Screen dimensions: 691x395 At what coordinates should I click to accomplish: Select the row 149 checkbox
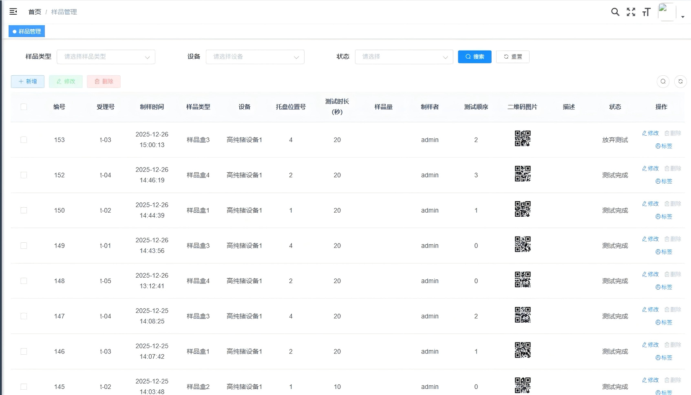tap(24, 246)
